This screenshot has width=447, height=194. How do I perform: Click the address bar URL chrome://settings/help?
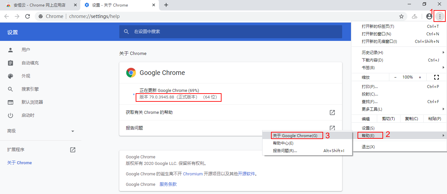[94, 16]
